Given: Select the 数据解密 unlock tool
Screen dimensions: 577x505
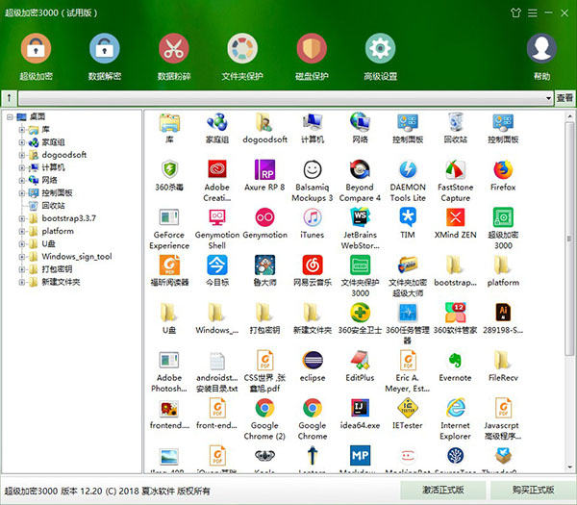Looking at the screenshot, I should pos(104,50).
